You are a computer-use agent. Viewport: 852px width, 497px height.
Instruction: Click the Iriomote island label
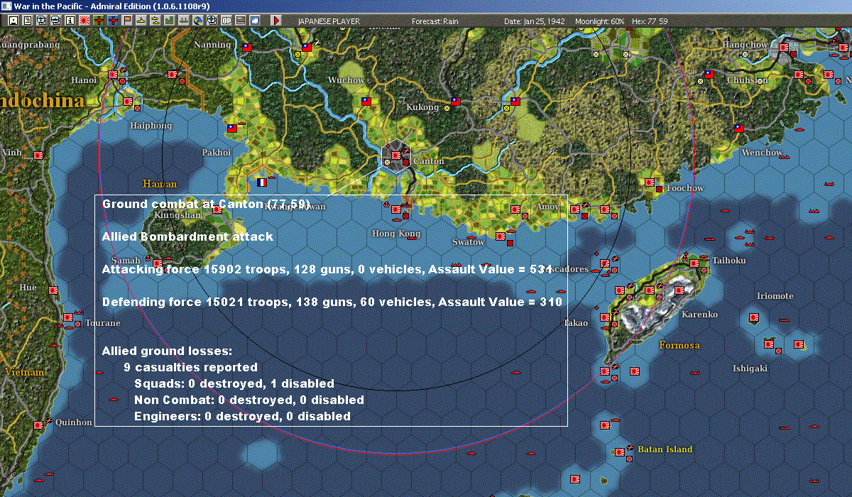pos(775,296)
